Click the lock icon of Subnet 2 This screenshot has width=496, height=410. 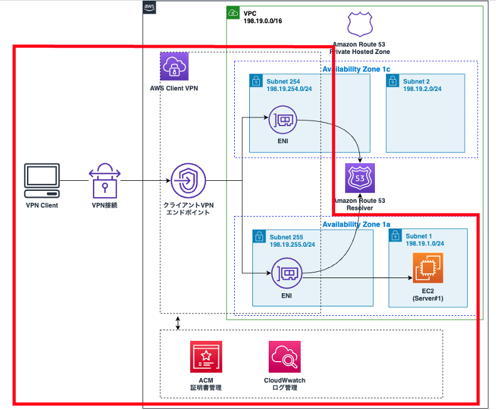tap(392, 80)
